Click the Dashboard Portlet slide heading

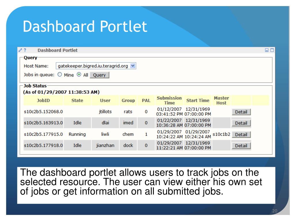click(85, 26)
